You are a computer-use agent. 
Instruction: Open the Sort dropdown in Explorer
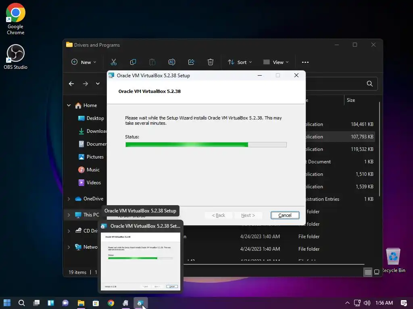pos(240,62)
